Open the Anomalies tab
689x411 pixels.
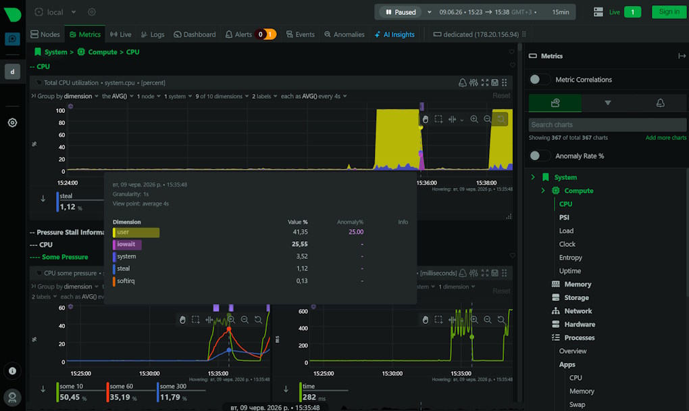[x=344, y=34]
